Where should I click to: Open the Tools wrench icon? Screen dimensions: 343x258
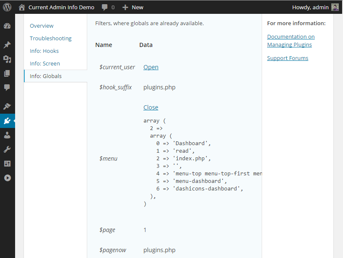click(x=7, y=149)
